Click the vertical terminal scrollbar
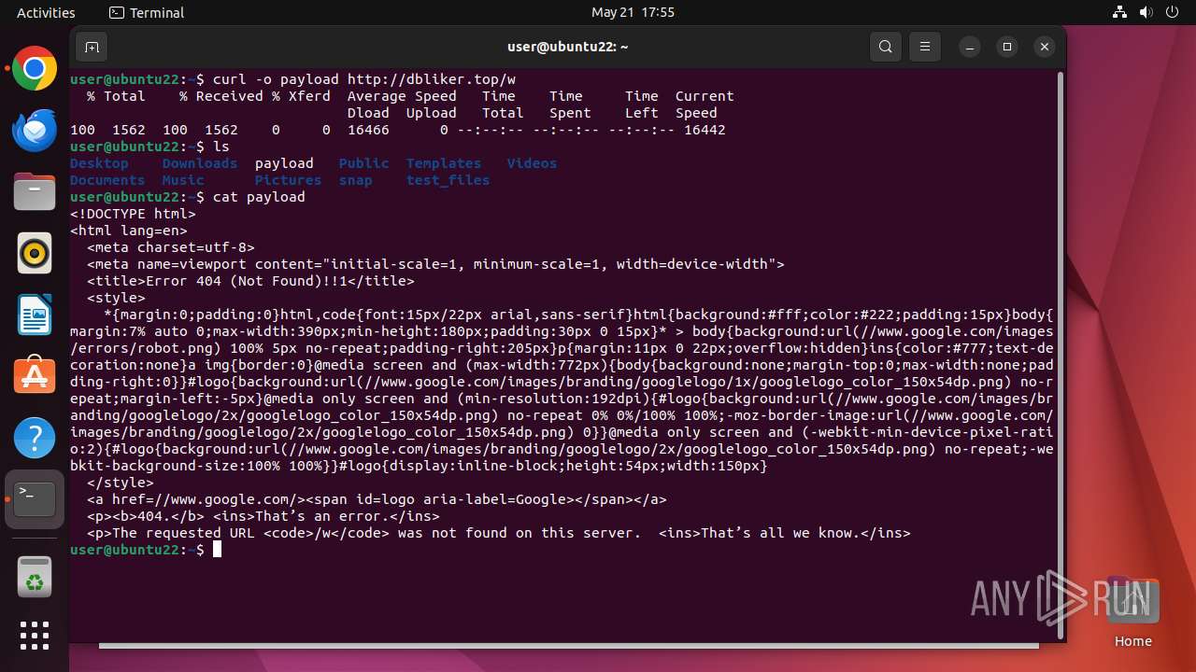Screen dimensions: 1196x672 [1060, 355]
